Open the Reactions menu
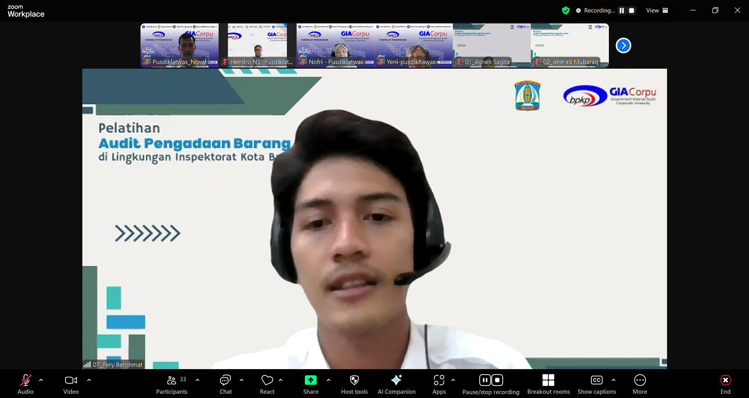The width and height of the screenshot is (749, 398). tap(267, 384)
